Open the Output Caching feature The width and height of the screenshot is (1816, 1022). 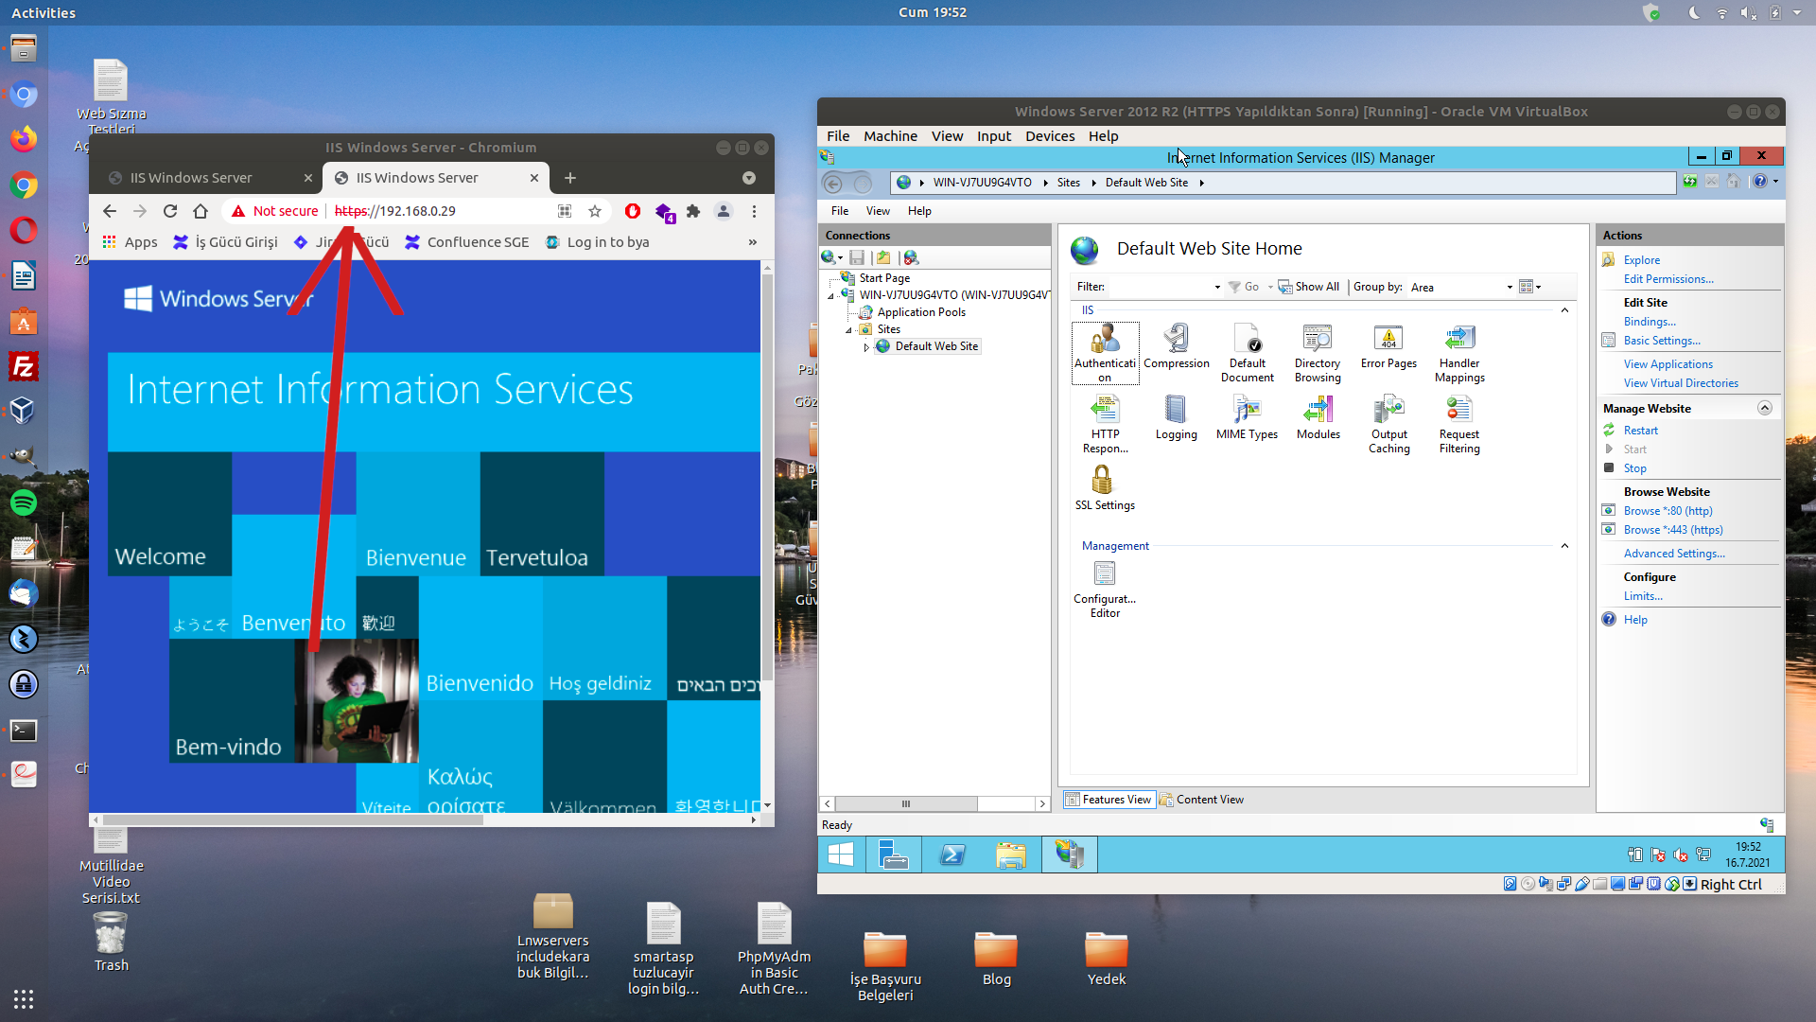[1388, 424]
